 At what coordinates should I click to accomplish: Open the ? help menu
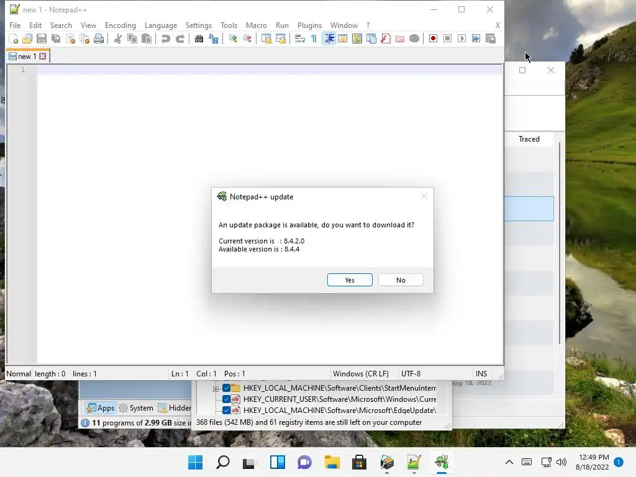click(368, 25)
